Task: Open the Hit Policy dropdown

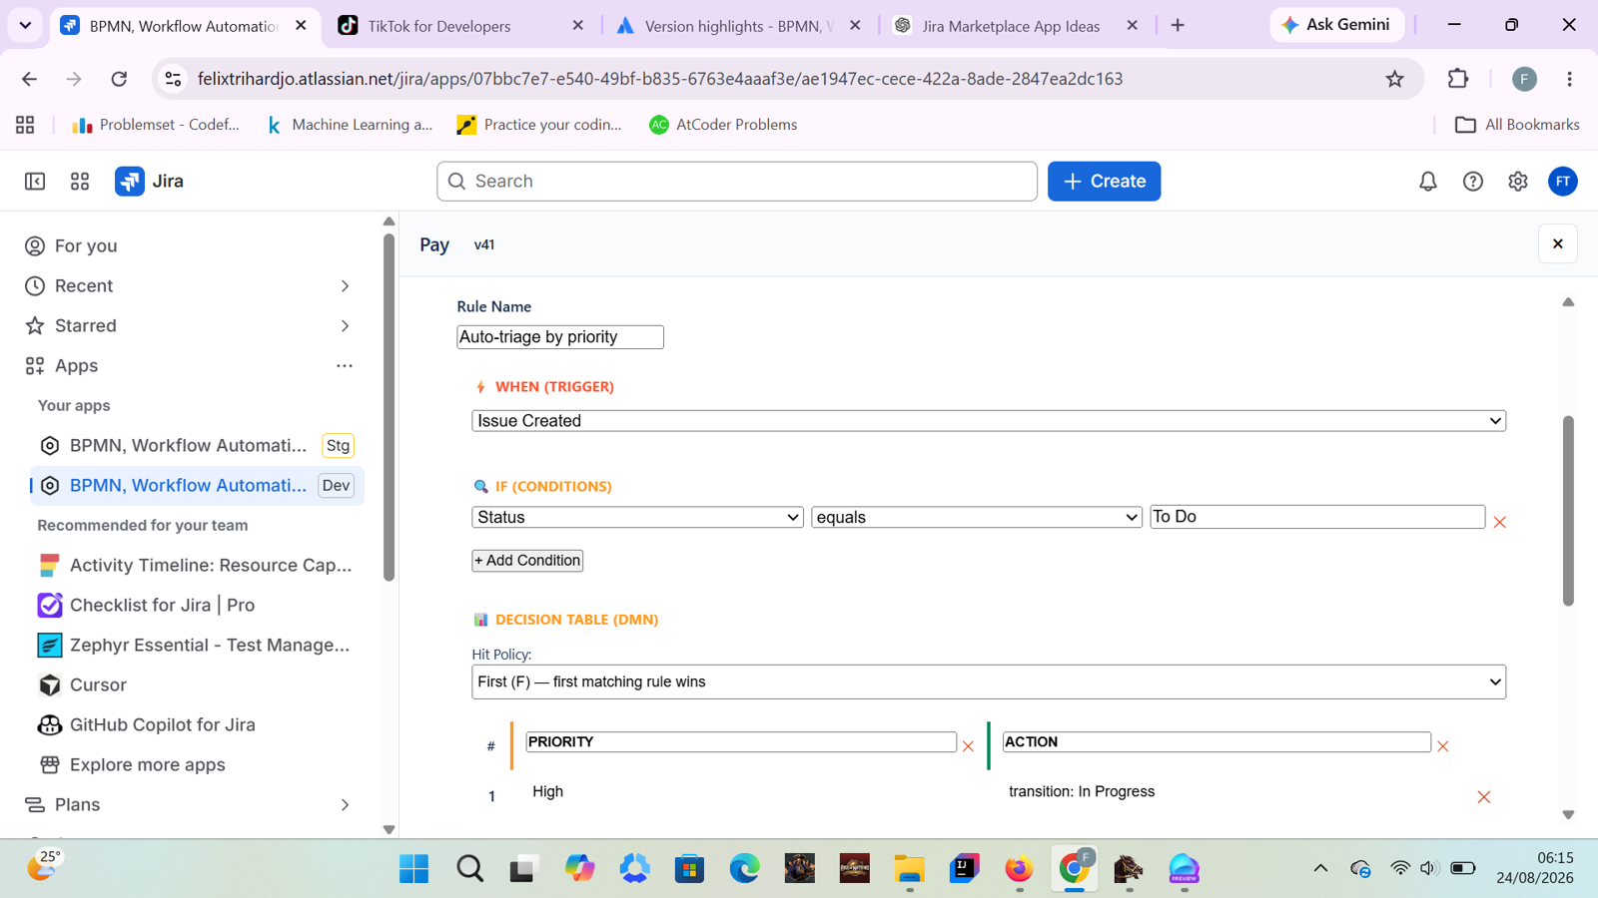Action: 989,682
